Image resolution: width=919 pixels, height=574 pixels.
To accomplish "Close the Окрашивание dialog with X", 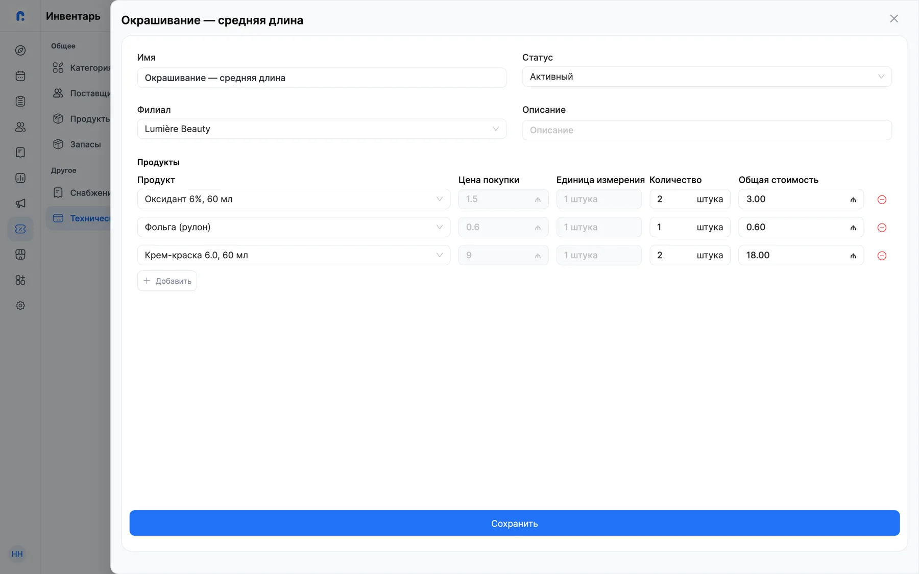I will [x=894, y=19].
